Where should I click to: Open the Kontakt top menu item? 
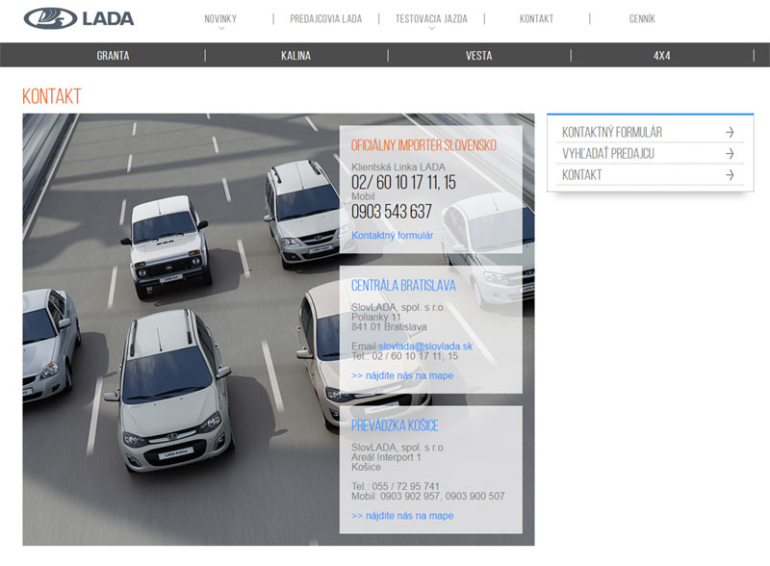tap(536, 18)
